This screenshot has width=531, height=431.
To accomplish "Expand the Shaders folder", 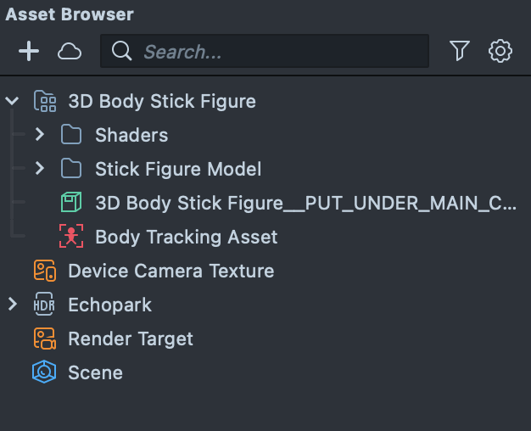I will click(x=39, y=135).
